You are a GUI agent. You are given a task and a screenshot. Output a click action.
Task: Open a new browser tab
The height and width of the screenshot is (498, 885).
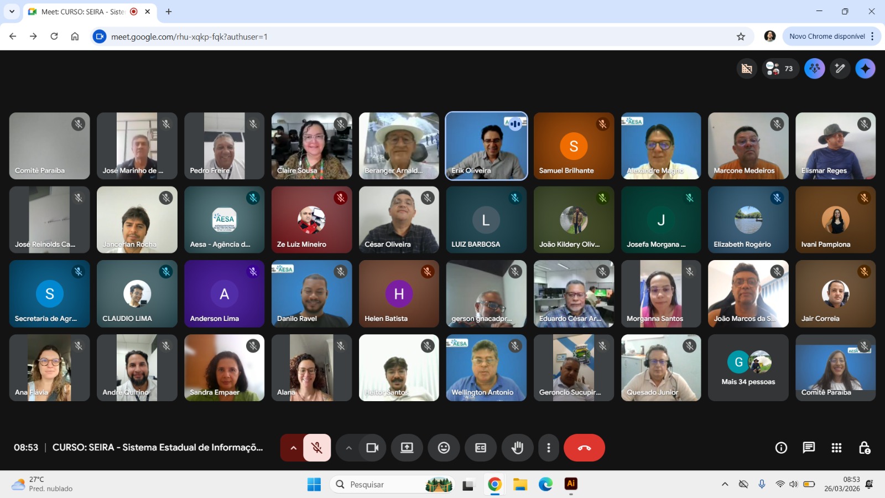click(x=169, y=12)
